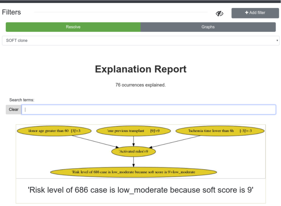The width and height of the screenshot is (281, 206).
Task: Select the 'donor age greater than 60' node
Action: click(x=54, y=131)
